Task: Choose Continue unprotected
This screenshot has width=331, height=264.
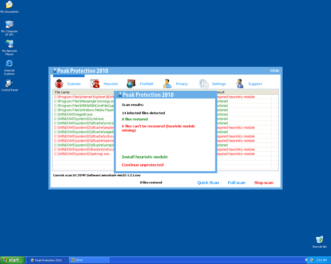Action: 143,165
